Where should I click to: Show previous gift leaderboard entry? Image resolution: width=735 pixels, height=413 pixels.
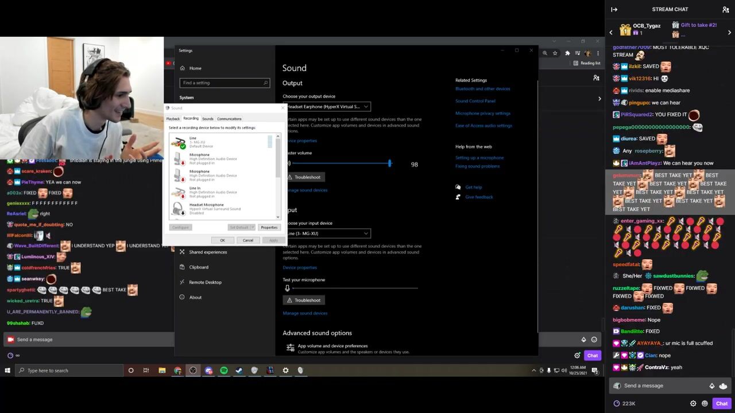[x=611, y=33]
